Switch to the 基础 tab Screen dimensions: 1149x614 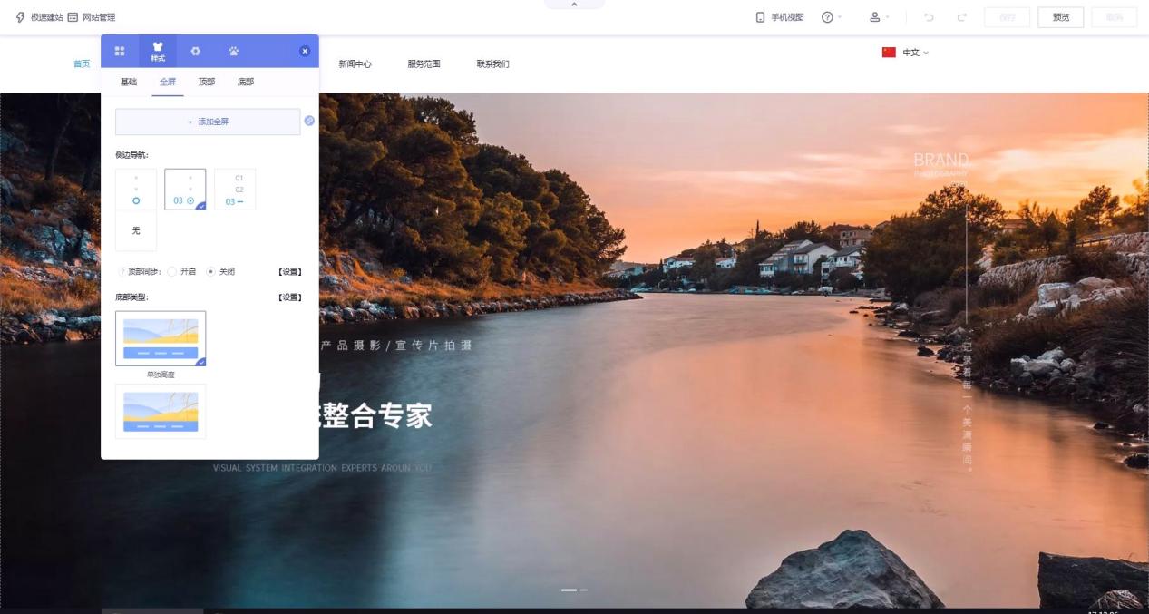click(x=129, y=82)
